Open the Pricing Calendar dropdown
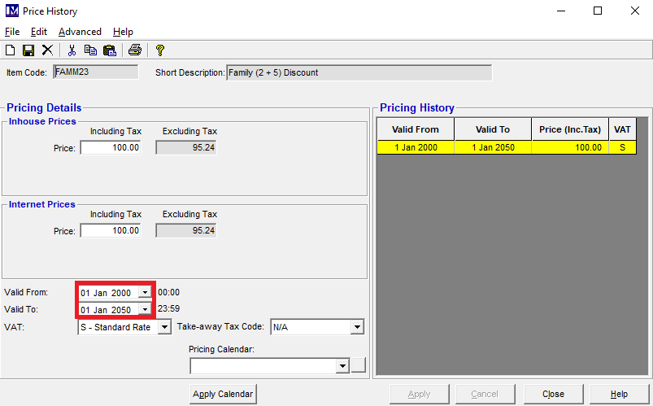This screenshot has width=653, height=406. (x=342, y=366)
